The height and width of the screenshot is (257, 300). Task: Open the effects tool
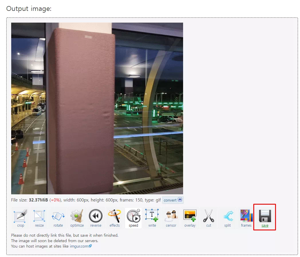click(115, 218)
